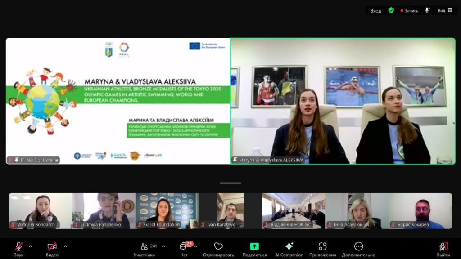Viewport: 461px width, 259px height.
Task: Open the green shield encryption info icon
Action: click(x=391, y=10)
